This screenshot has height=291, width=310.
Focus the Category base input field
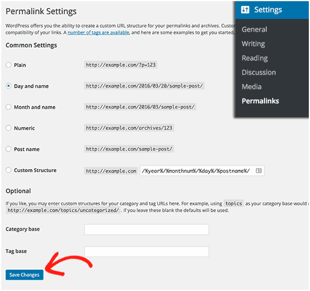tap(147, 229)
